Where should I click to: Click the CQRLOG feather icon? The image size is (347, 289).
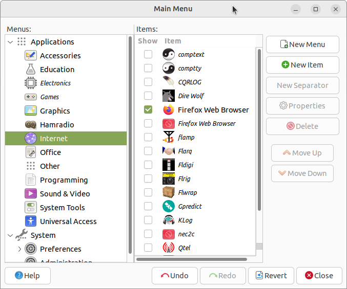(169, 82)
